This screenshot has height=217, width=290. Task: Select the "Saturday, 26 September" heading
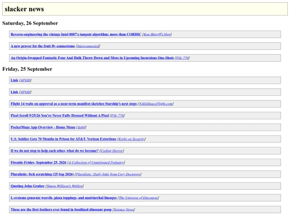click(x=30, y=23)
